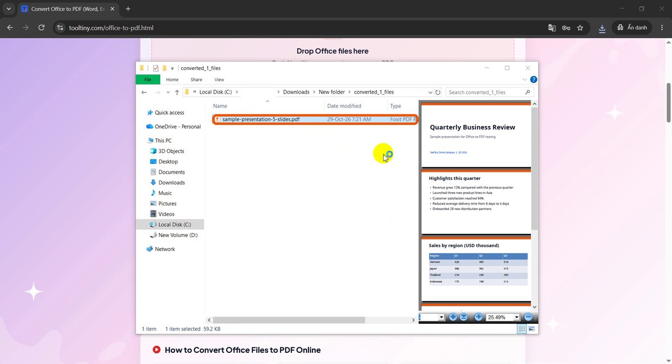
Task: Open Documents in navigation pane
Action: (x=167, y=172)
